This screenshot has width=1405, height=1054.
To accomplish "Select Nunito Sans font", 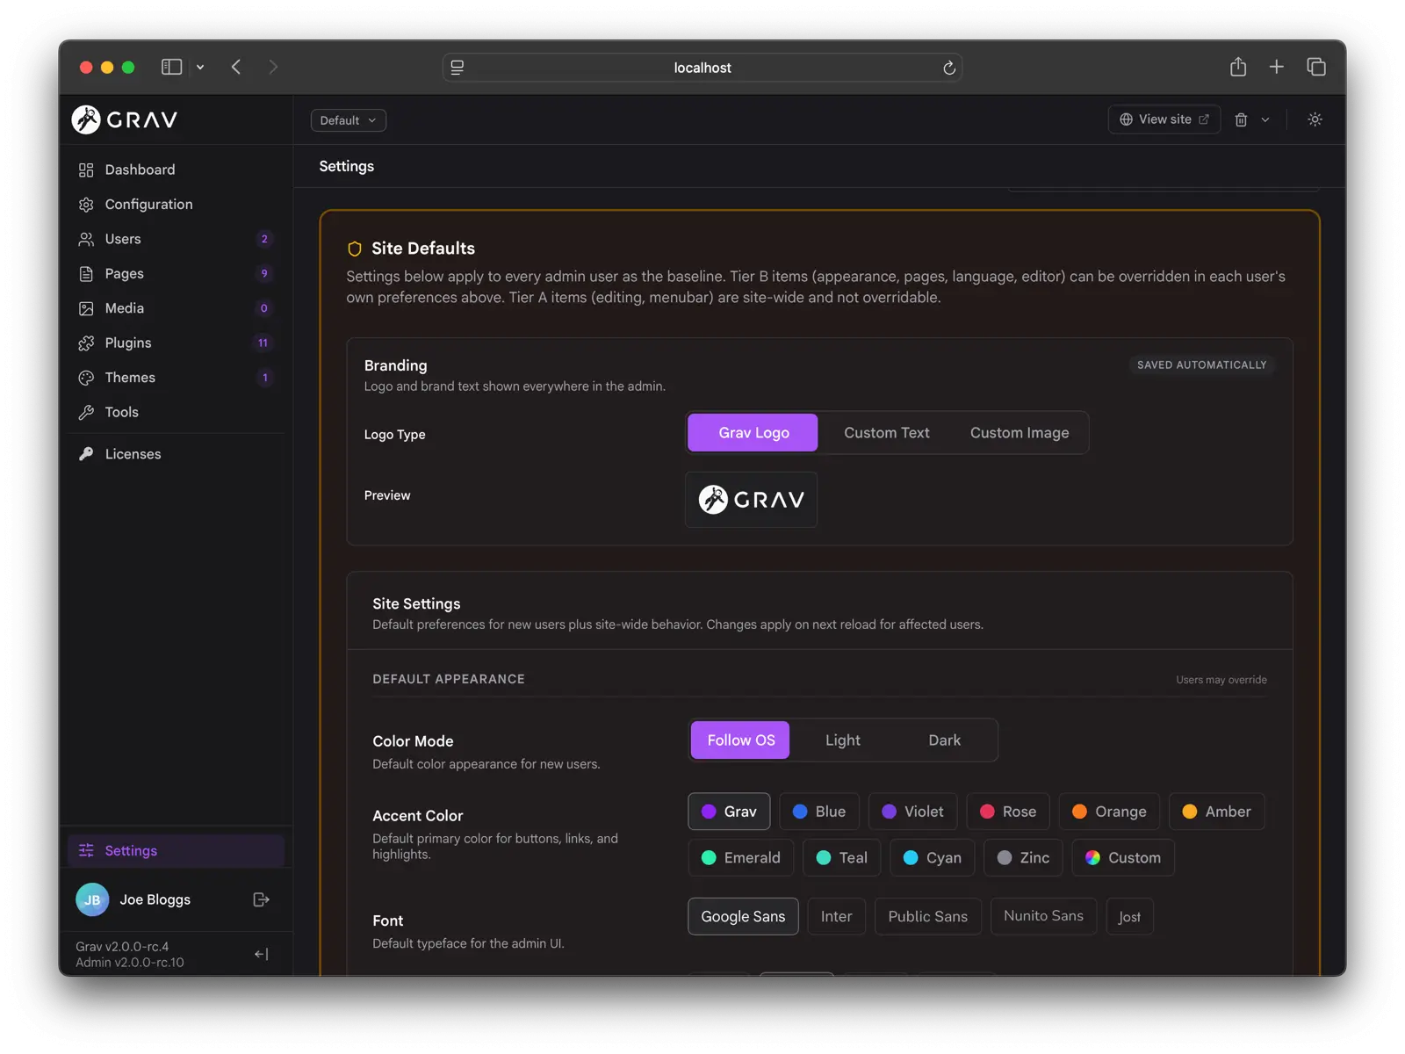I will pyautogui.click(x=1043, y=916).
